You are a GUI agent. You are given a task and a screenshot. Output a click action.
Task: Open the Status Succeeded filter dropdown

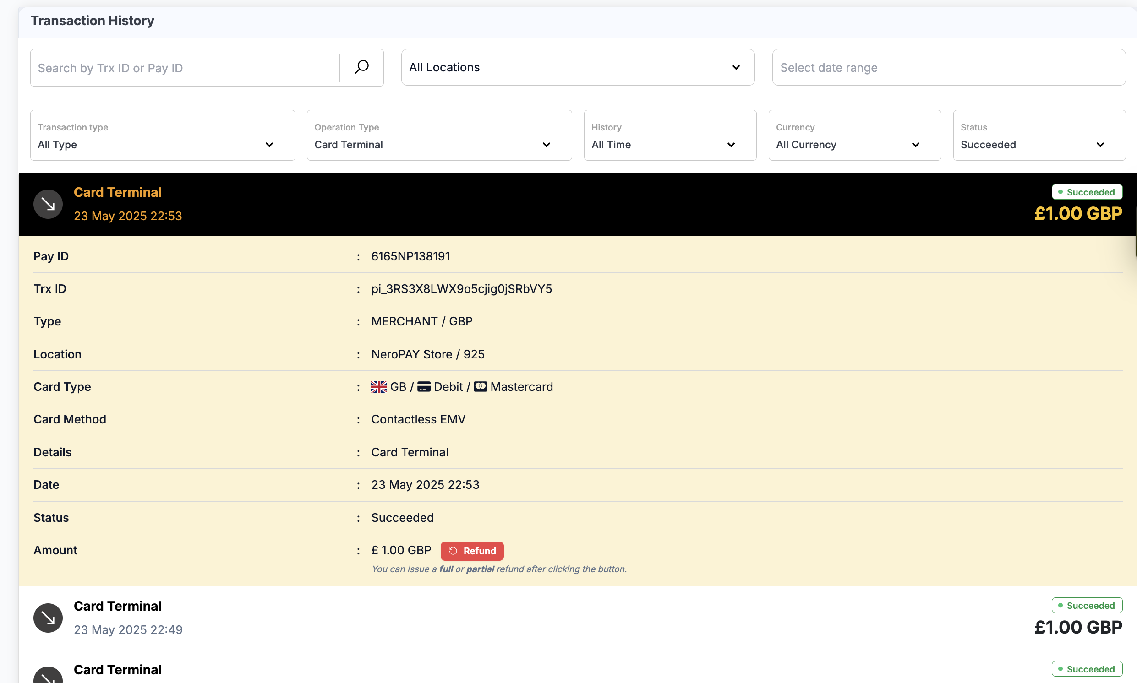click(1039, 136)
